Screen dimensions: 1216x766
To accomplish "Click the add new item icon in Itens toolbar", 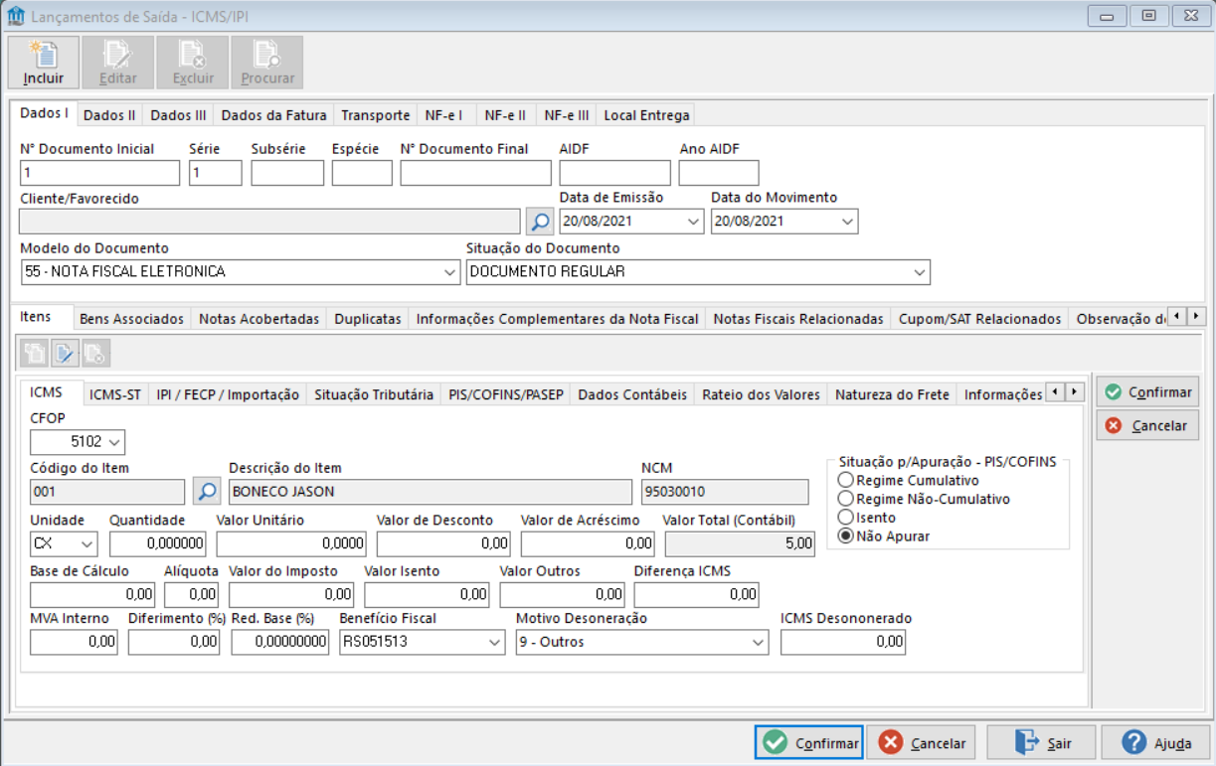I will (x=35, y=353).
